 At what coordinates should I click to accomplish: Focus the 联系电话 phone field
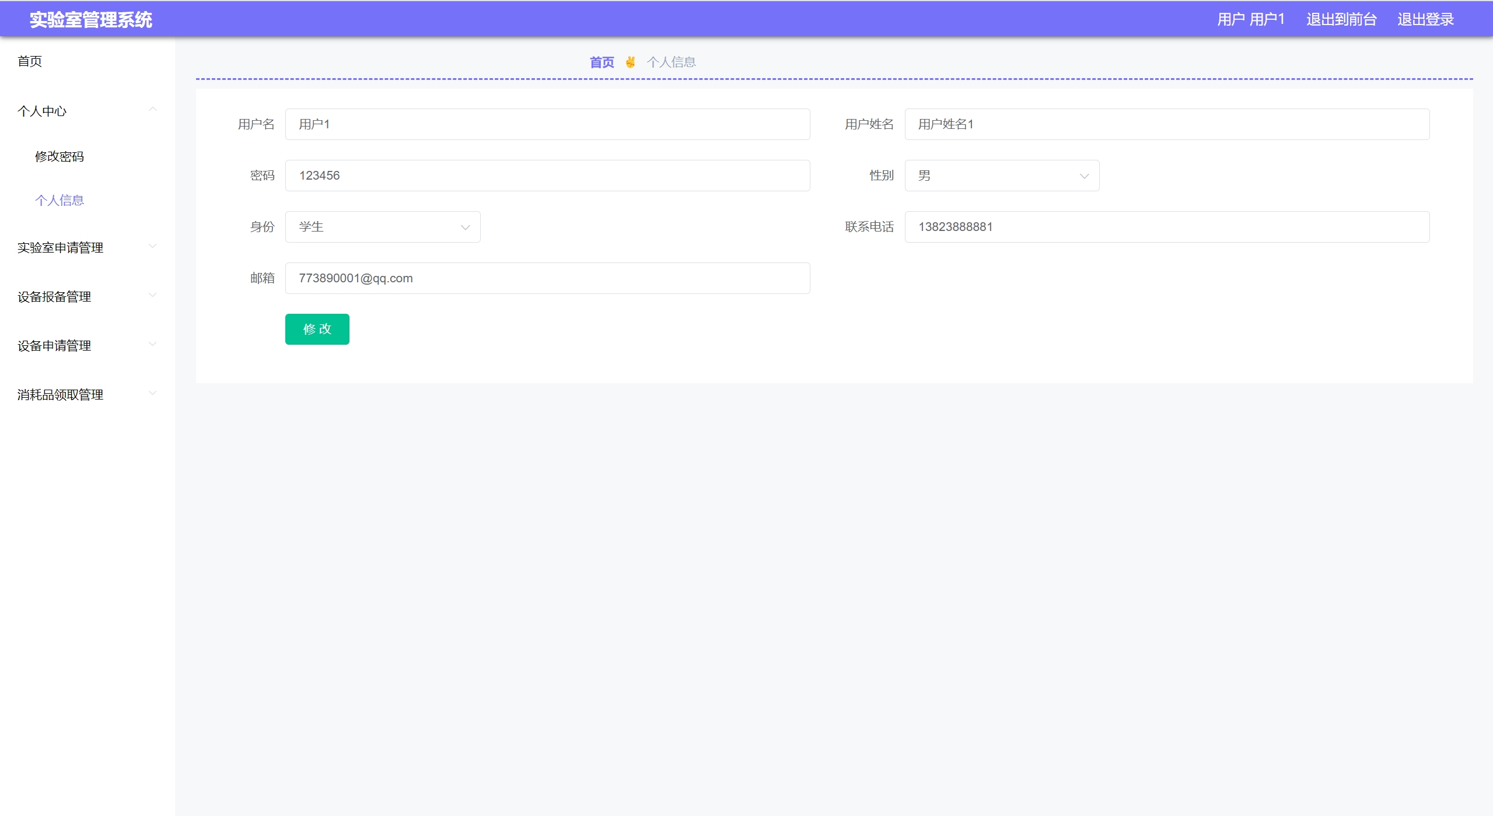(1166, 227)
